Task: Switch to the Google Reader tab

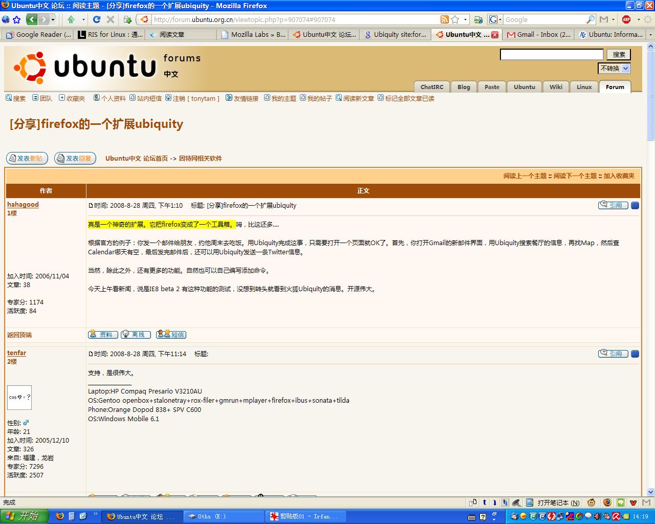Action: pyautogui.click(x=38, y=34)
